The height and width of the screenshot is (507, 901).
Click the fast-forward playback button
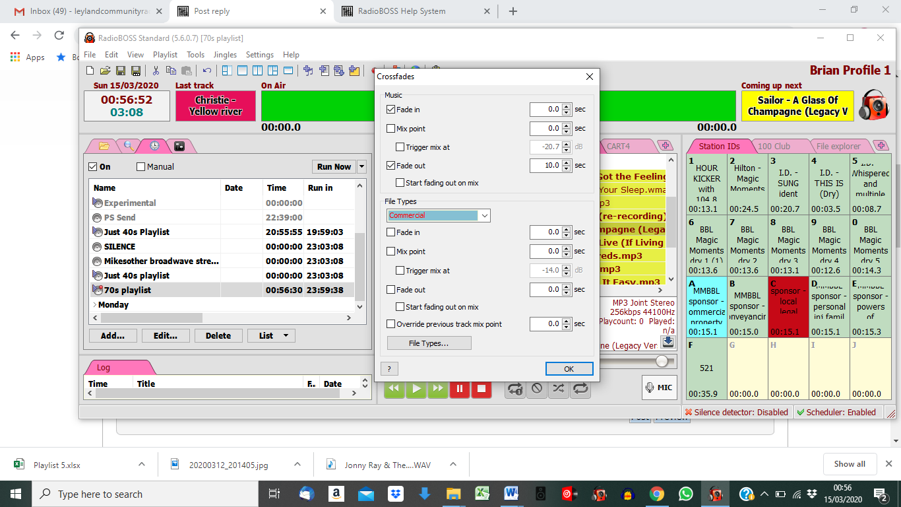tap(438, 389)
